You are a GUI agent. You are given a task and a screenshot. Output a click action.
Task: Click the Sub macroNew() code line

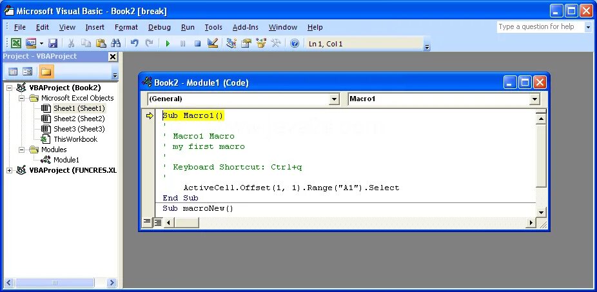click(198, 209)
